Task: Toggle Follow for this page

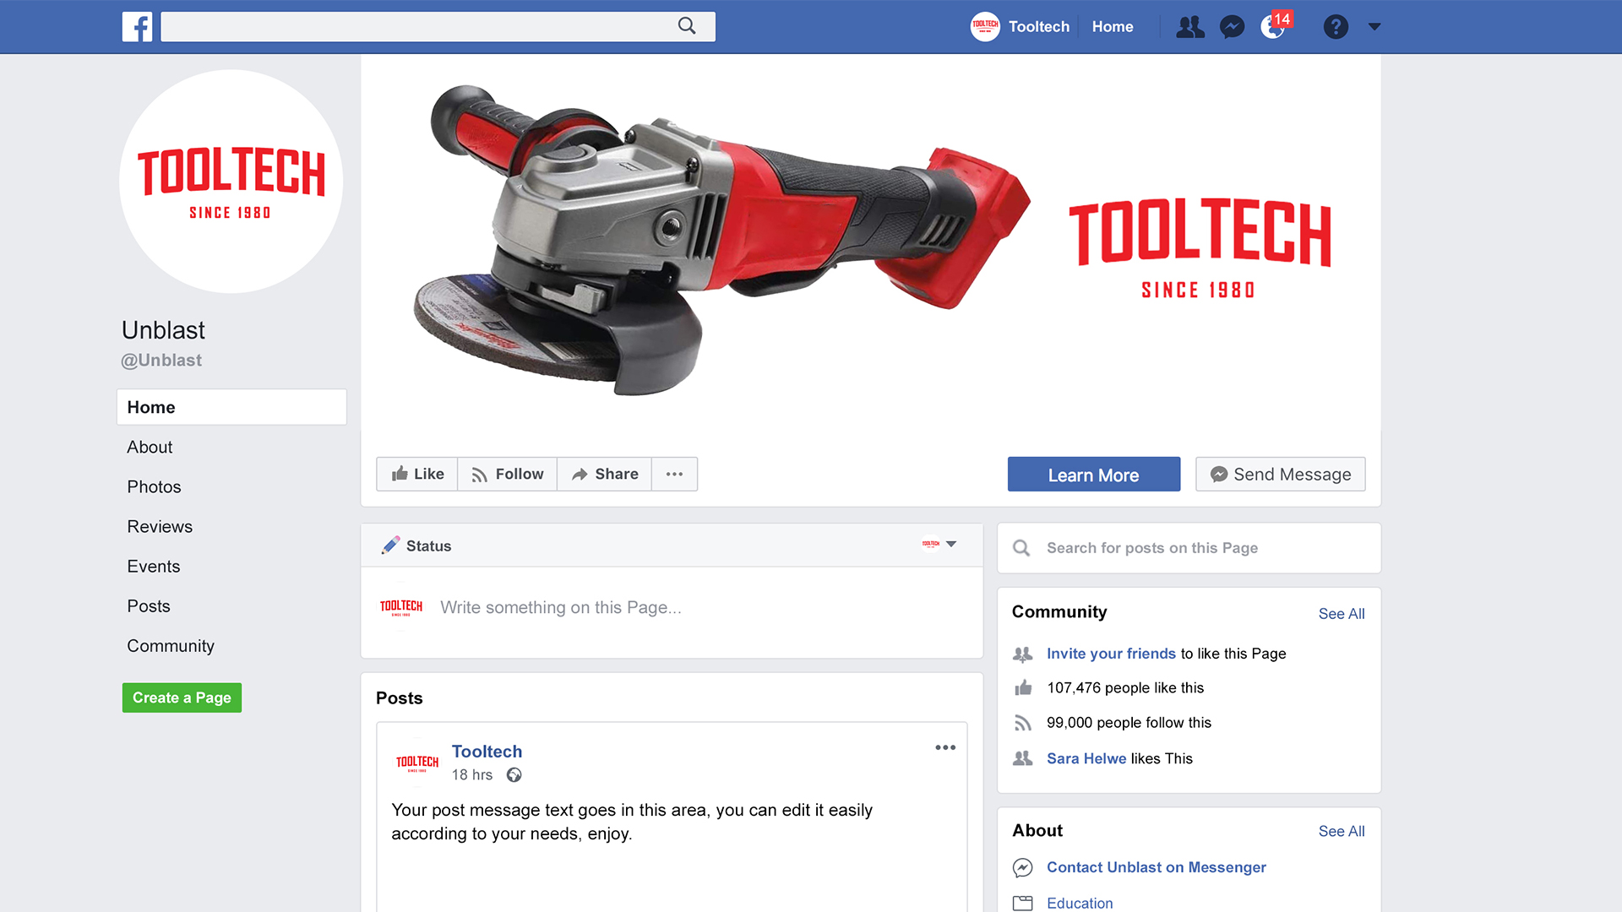Action: click(507, 474)
